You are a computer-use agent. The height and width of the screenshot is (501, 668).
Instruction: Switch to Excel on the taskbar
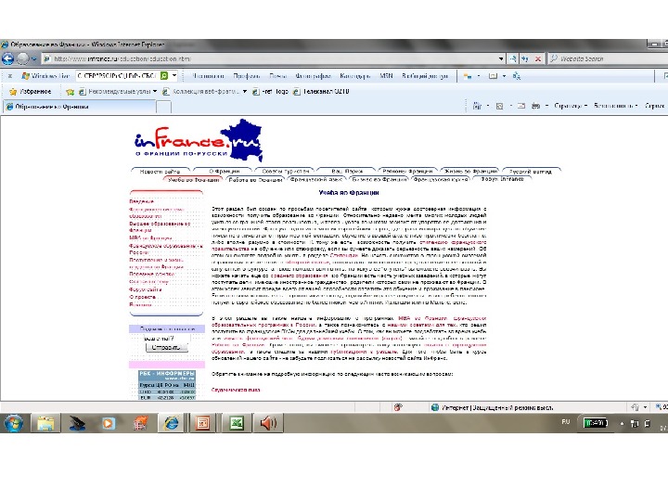pos(237,423)
